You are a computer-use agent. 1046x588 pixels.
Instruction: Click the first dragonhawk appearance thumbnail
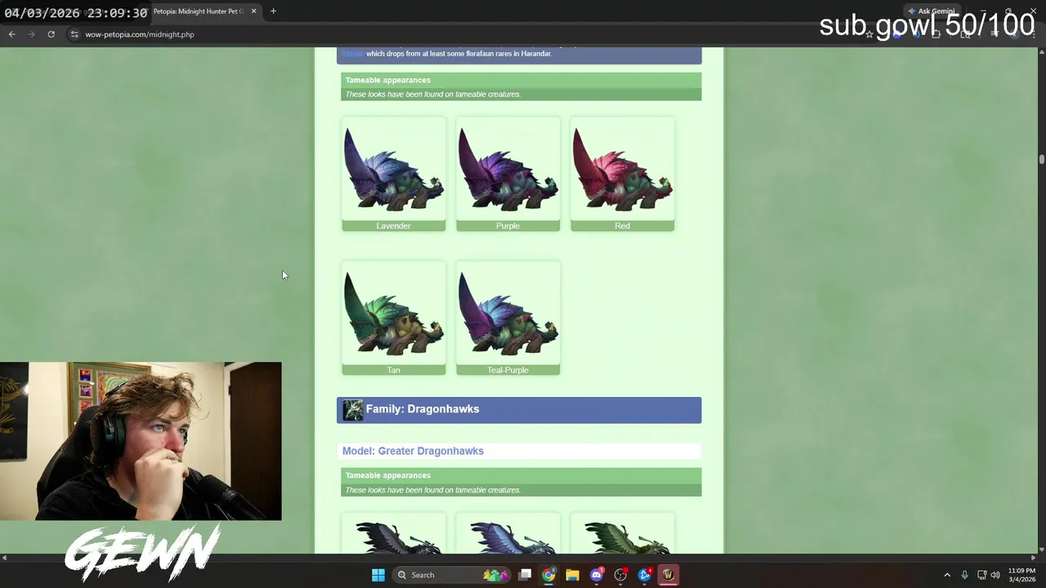coord(393,534)
